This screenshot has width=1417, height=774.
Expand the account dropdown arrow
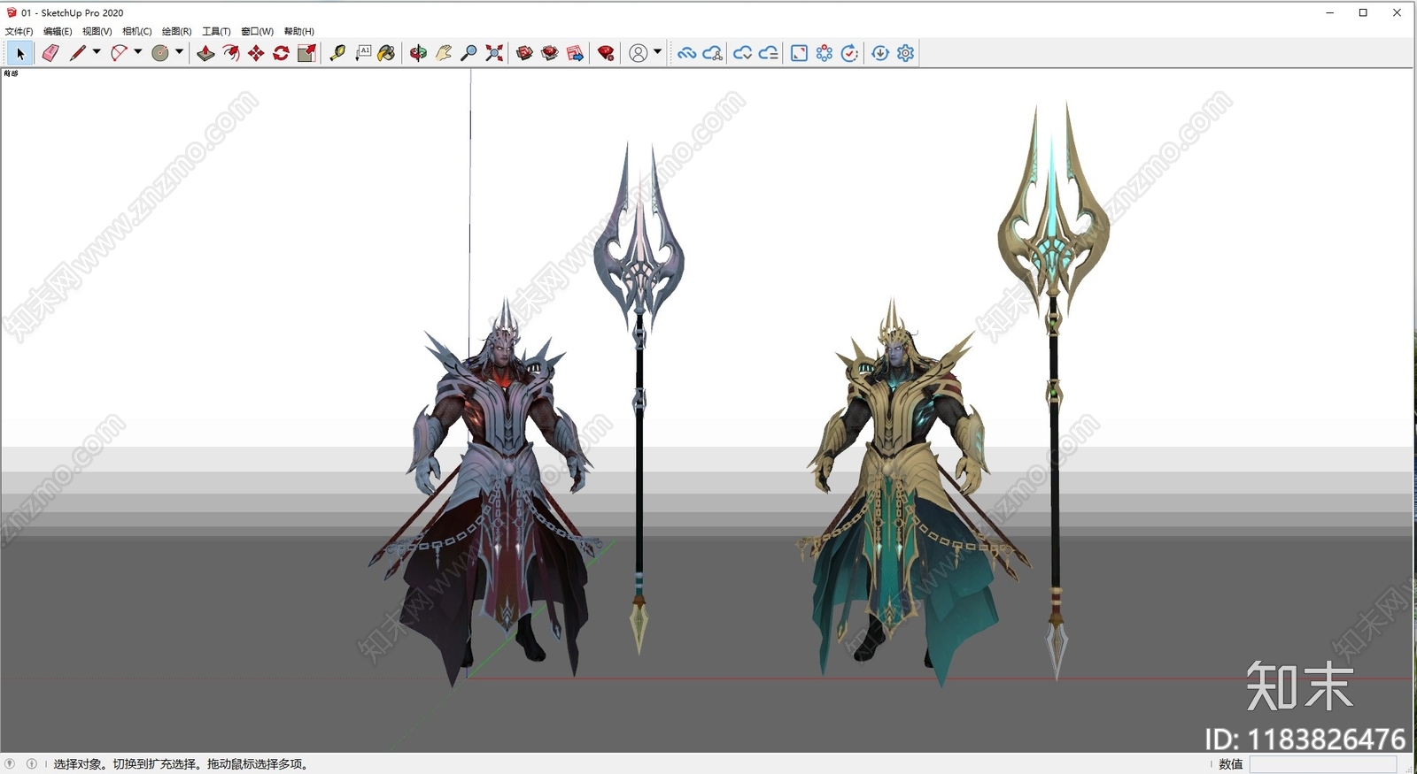(x=657, y=52)
